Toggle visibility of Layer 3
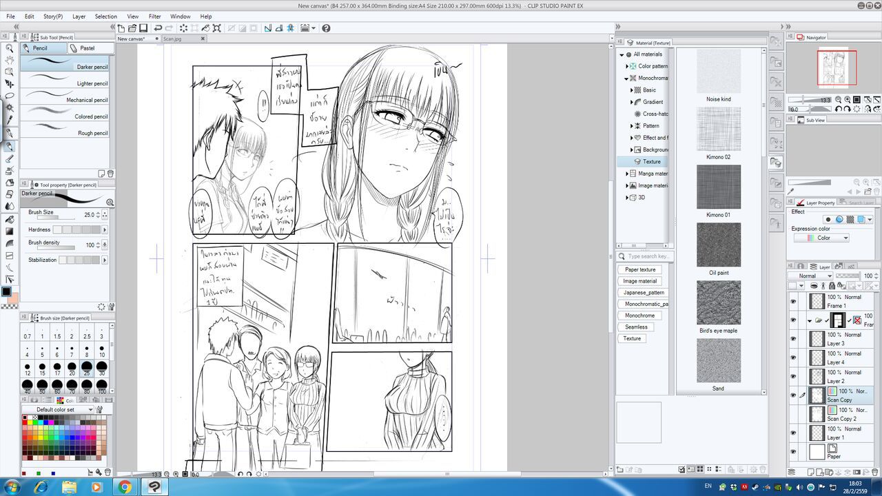 click(x=793, y=339)
